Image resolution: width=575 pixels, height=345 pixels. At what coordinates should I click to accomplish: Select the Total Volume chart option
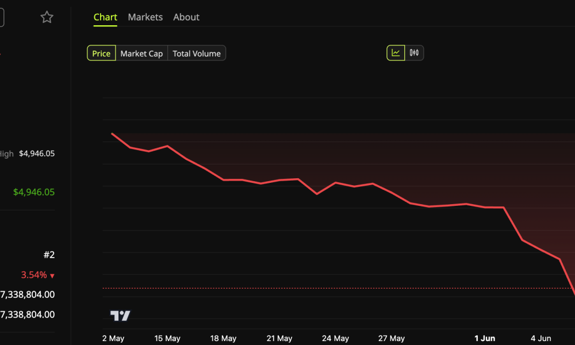[197, 53]
